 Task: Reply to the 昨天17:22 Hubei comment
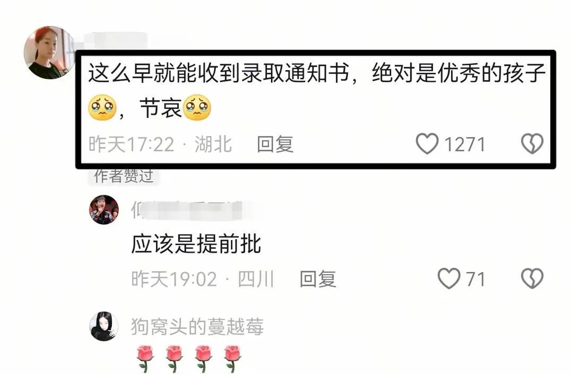(275, 144)
